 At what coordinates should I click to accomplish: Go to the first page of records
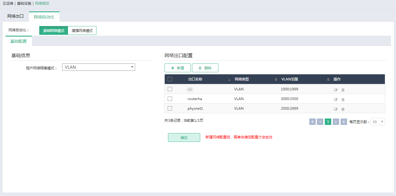[x=312, y=122]
